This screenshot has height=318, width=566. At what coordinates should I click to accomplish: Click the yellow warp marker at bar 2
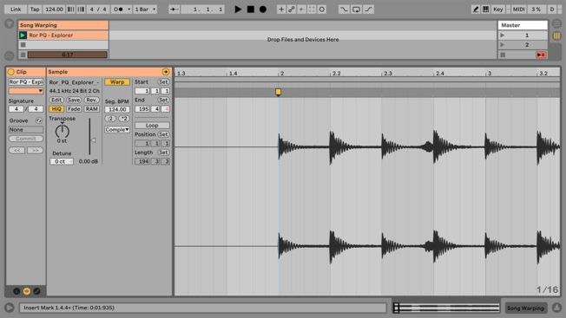279,92
